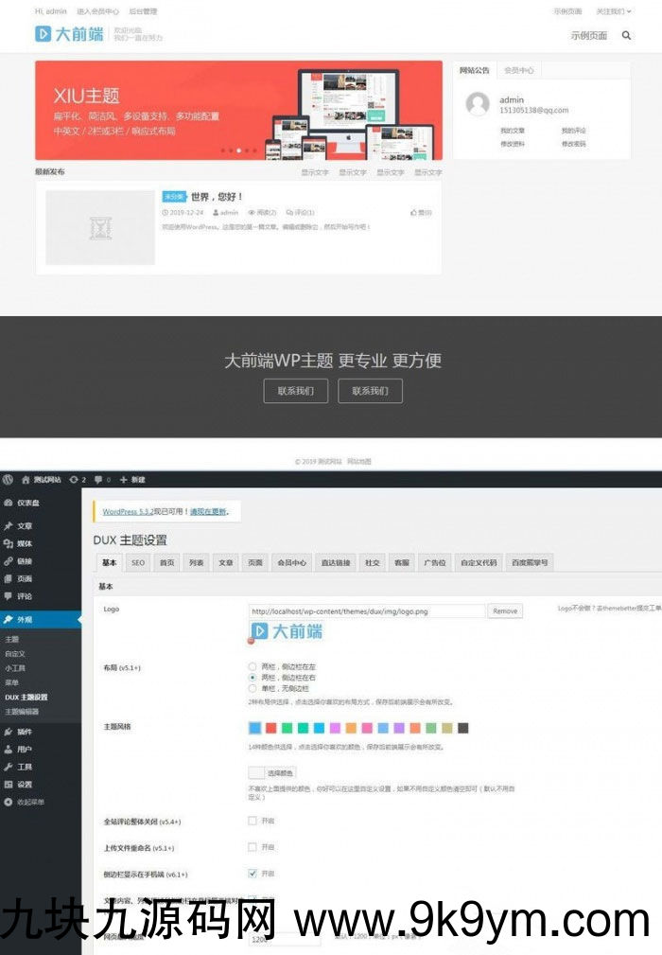The image size is (662, 955).
Task: Open 用户 users in the sidebar
Action: [24, 749]
